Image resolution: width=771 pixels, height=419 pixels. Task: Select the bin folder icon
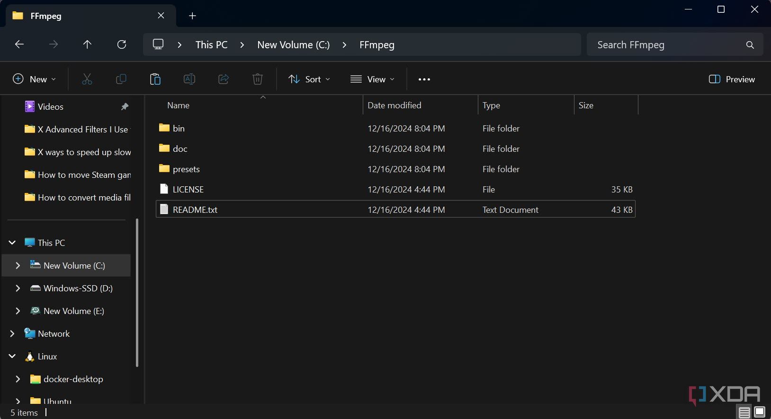[164, 128]
